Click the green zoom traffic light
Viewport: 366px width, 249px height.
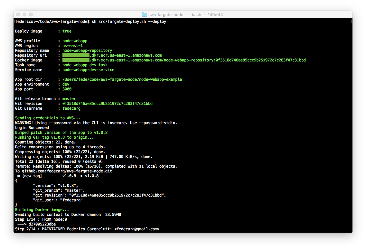coord(31,14)
